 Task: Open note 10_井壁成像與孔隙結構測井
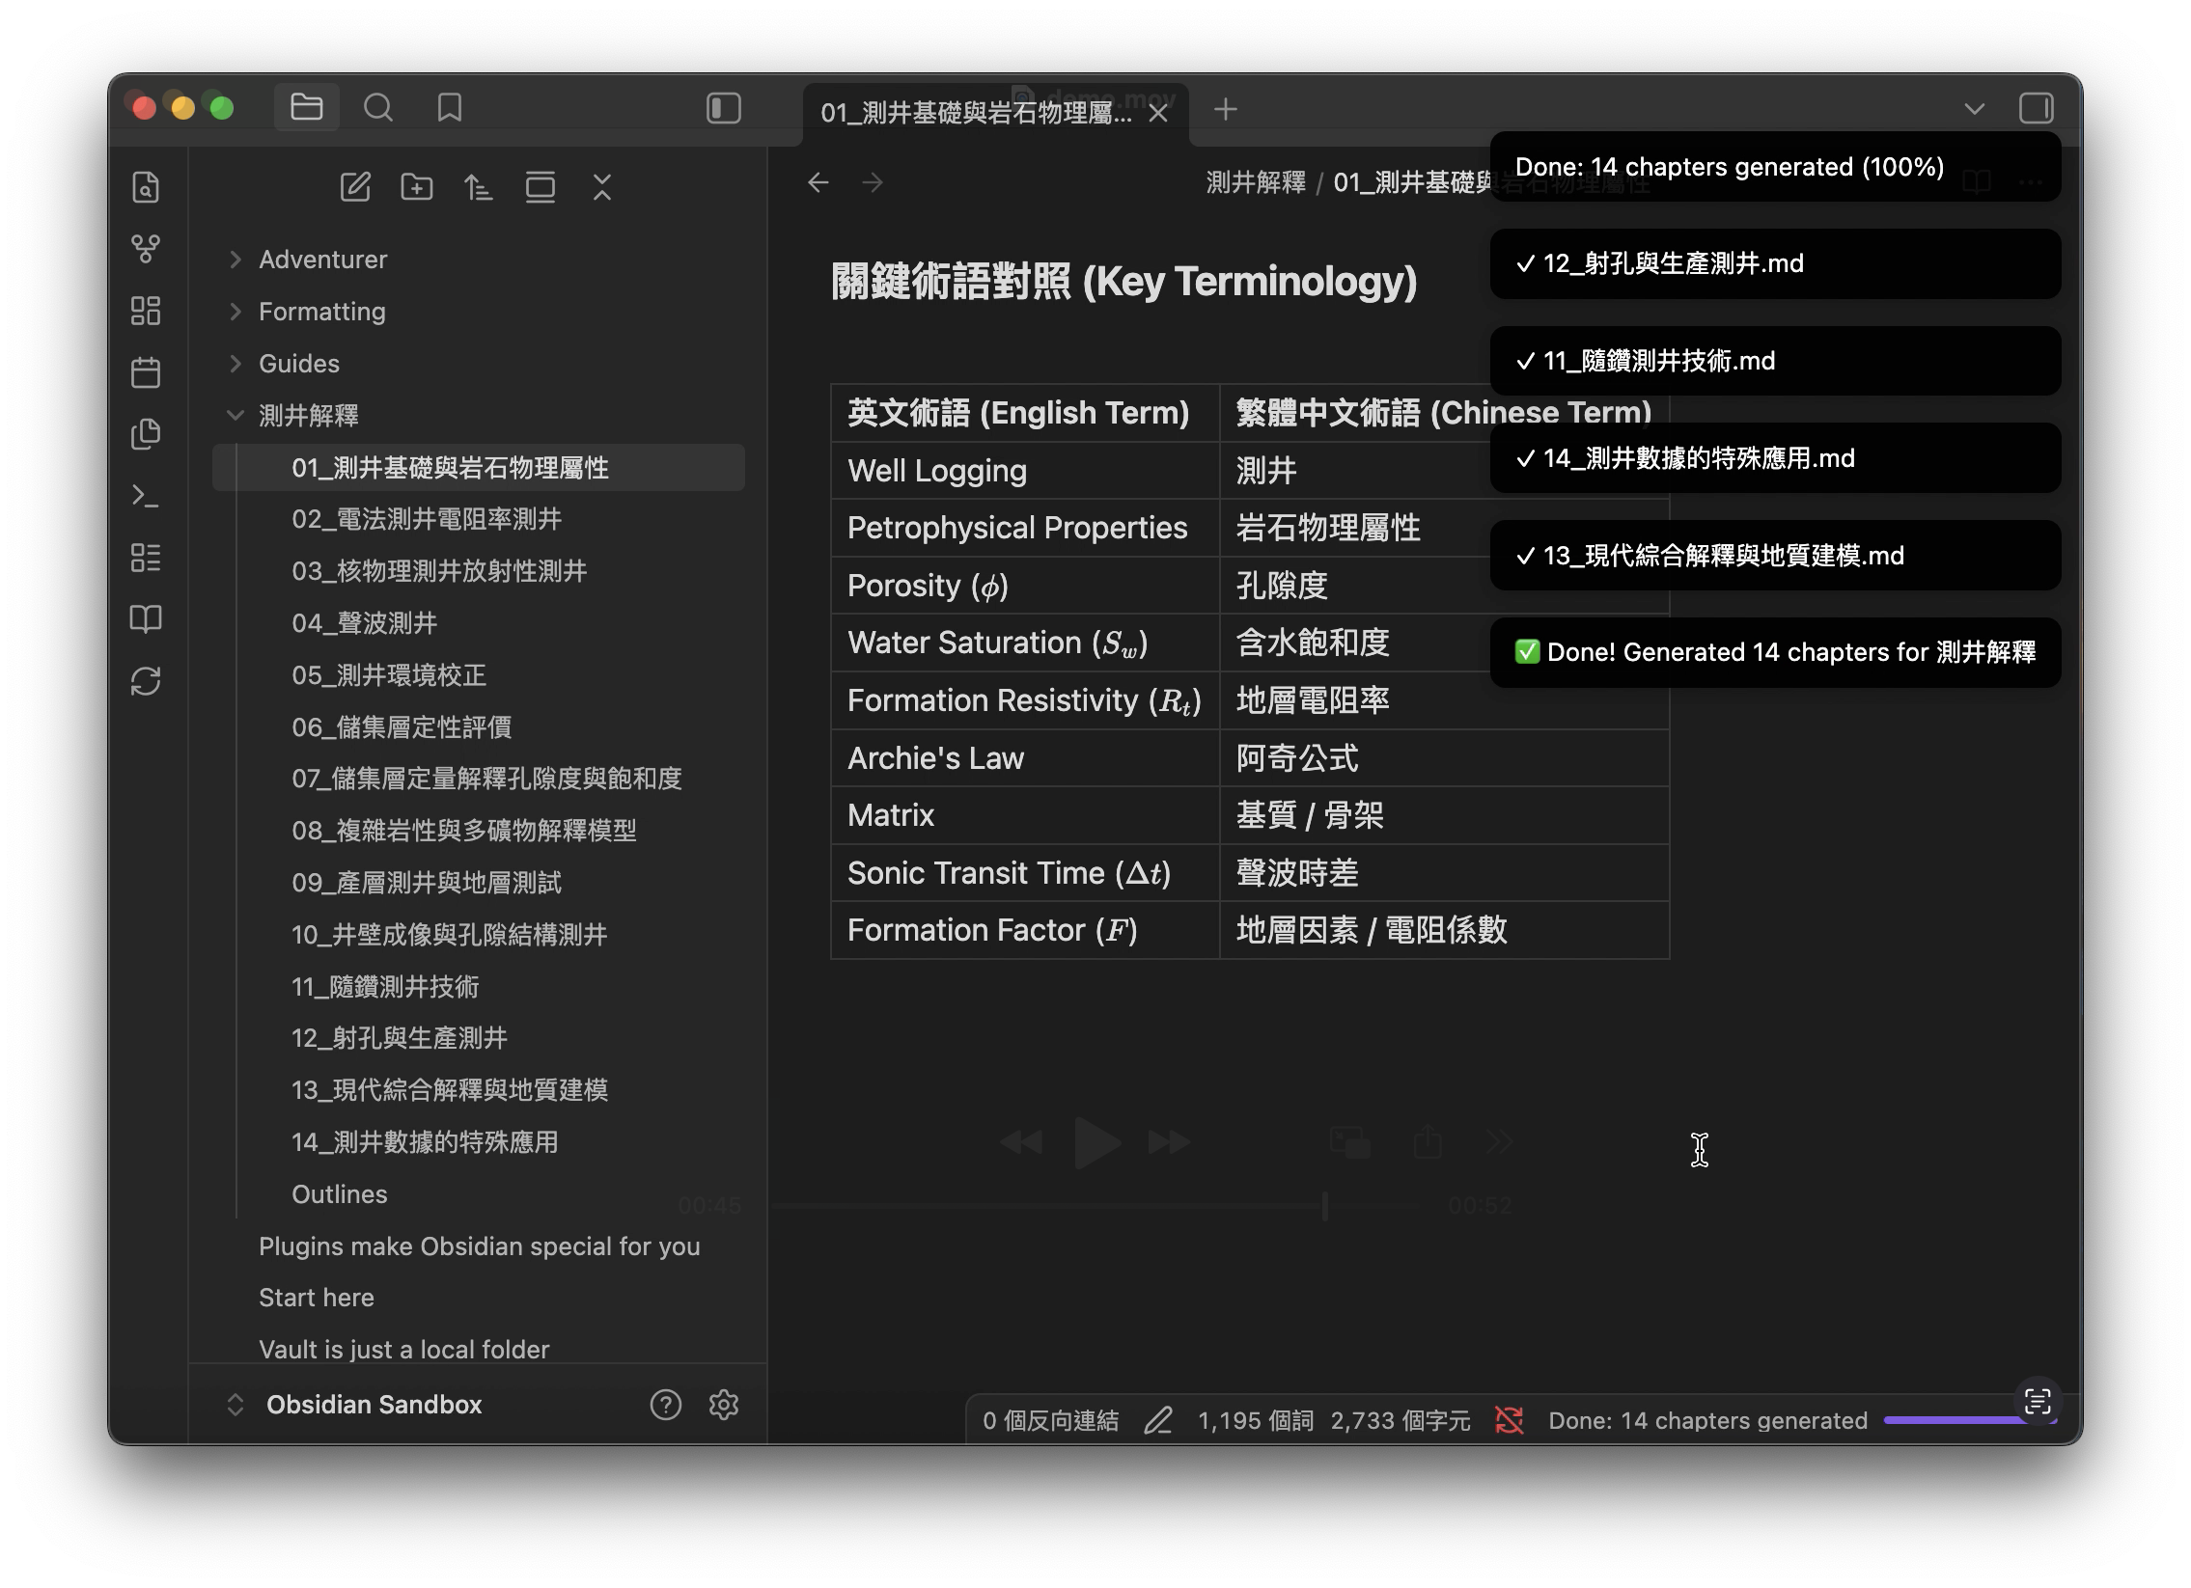tap(449, 936)
